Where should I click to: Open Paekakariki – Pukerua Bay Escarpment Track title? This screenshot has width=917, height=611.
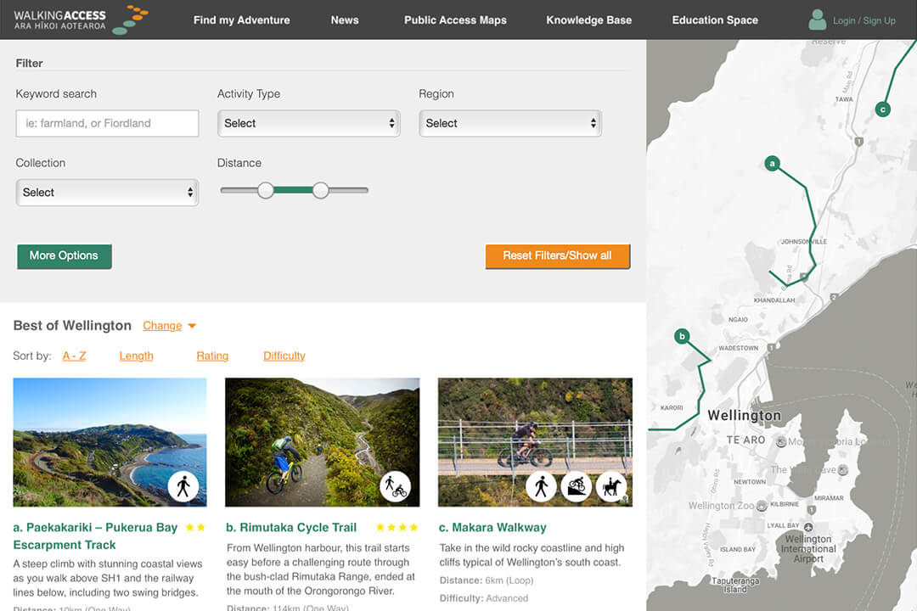[x=95, y=536]
